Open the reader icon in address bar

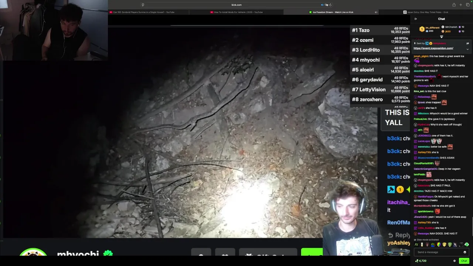point(143,5)
